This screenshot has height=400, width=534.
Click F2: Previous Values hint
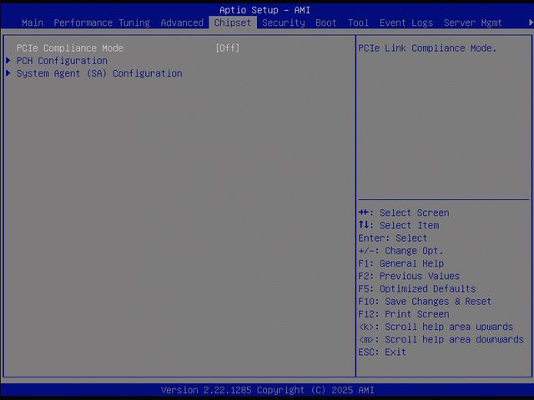(409, 276)
